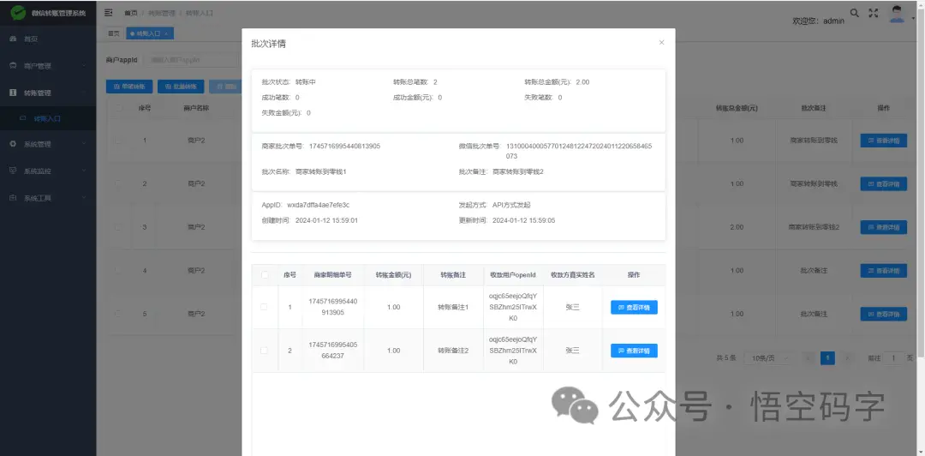Click 首页 in the breadcrumb

pyautogui.click(x=130, y=13)
